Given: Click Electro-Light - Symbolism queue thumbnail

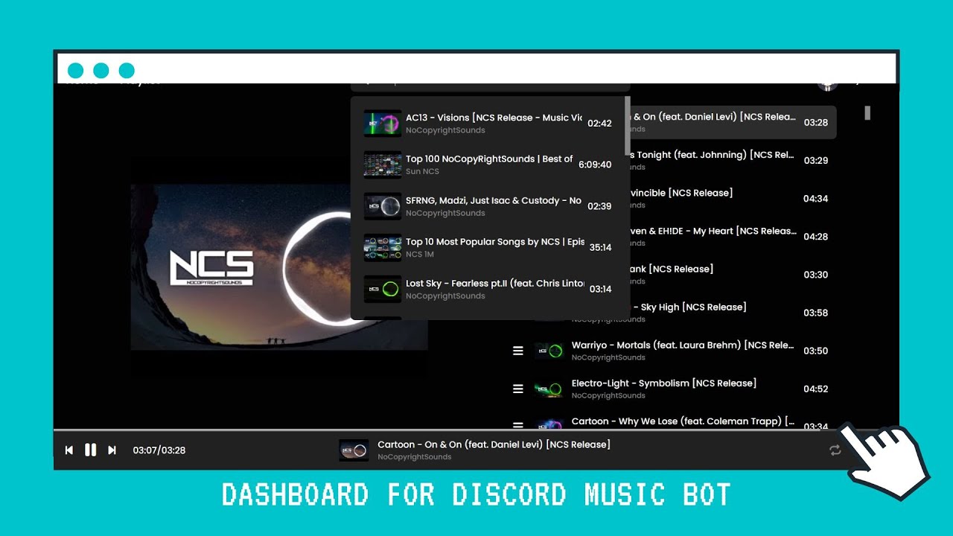Looking at the screenshot, I should (x=549, y=389).
